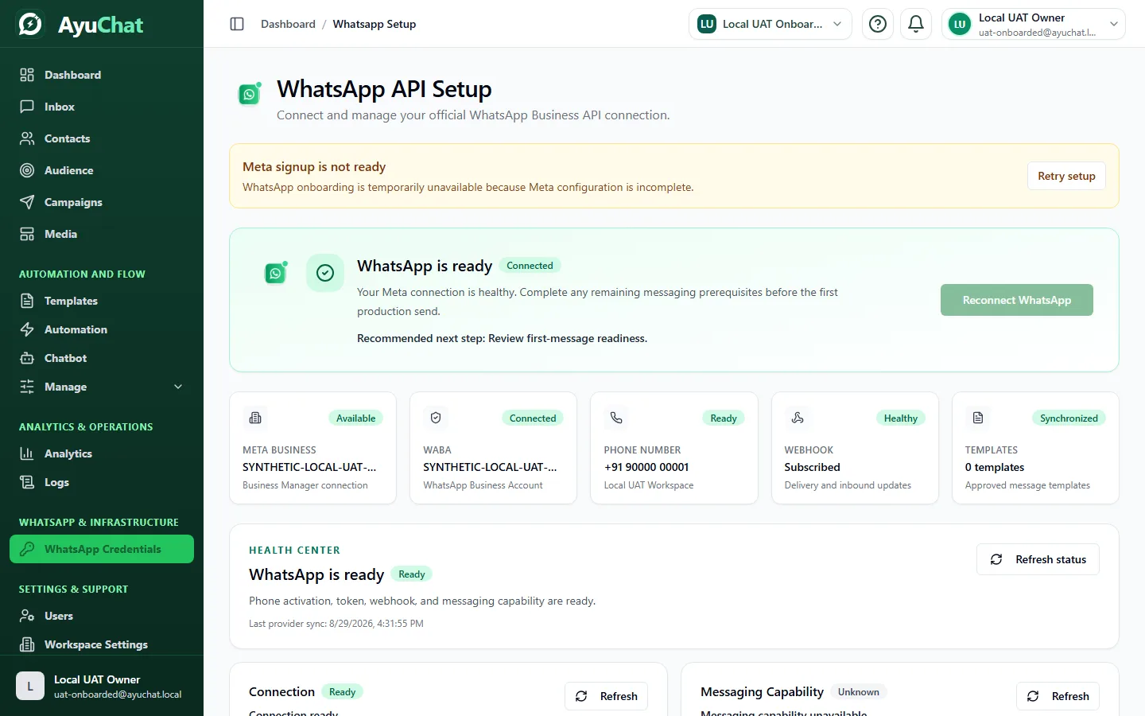Click the check circle icon in ready card

pyautogui.click(x=325, y=273)
